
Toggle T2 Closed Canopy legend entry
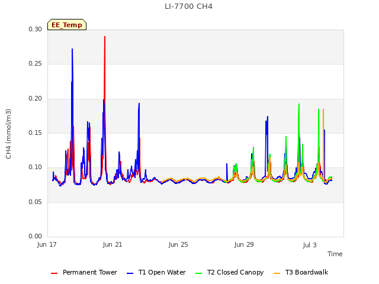(229, 272)
